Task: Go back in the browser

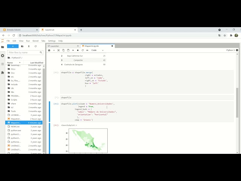Action: pos(3,35)
